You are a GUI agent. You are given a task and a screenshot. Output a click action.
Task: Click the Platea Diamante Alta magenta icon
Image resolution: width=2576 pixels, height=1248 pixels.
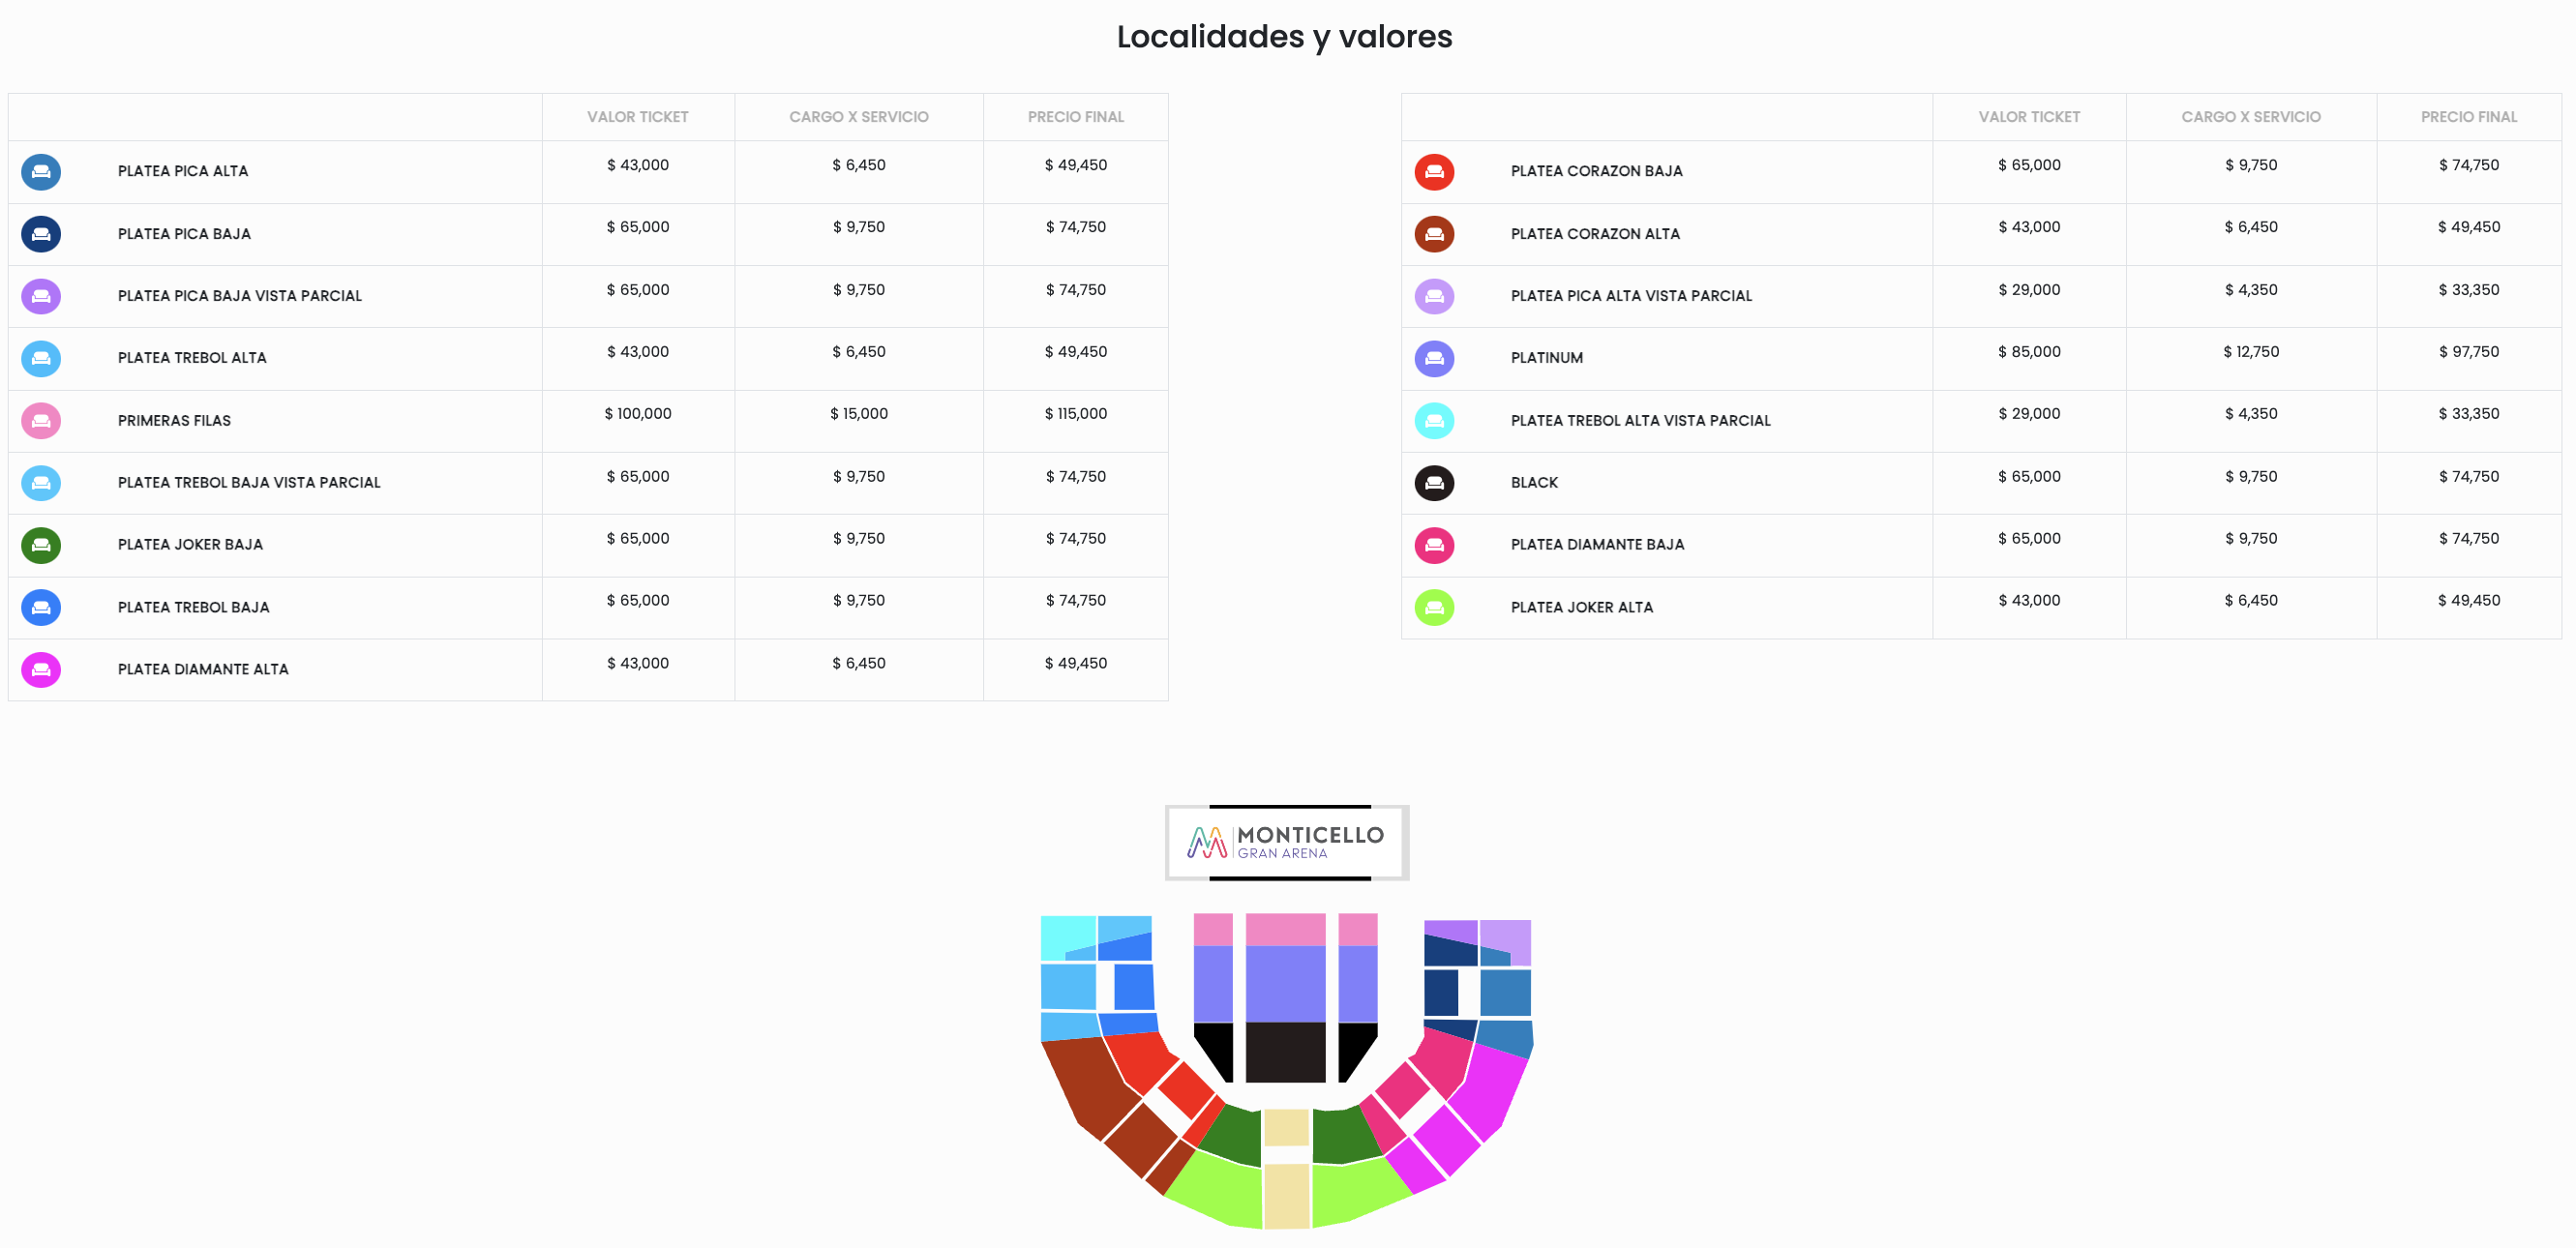[41, 669]
